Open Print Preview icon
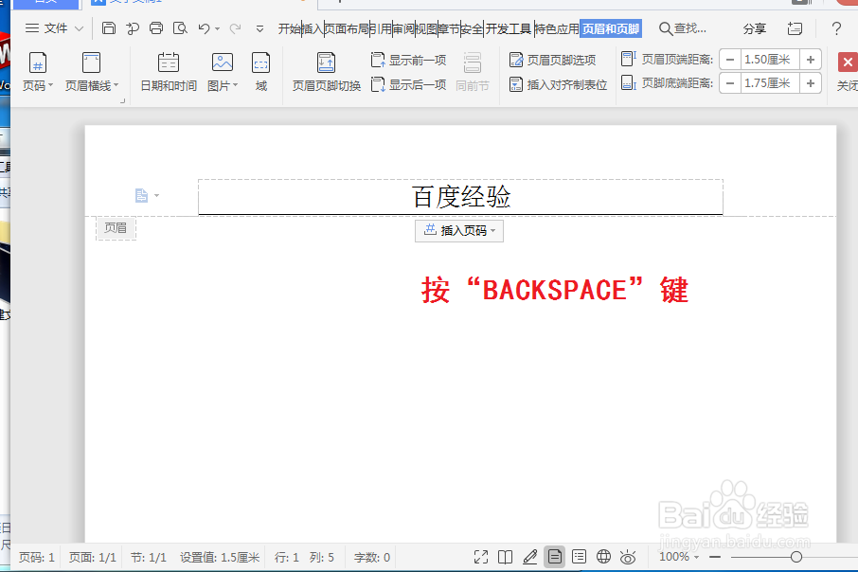The height and width of the screenshot is (572, 858). [x=180, y=28]
